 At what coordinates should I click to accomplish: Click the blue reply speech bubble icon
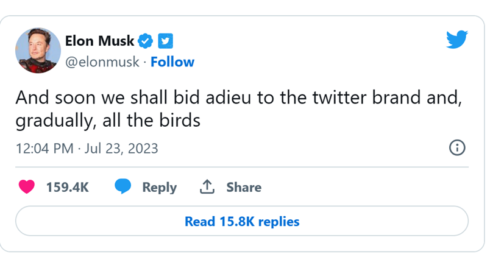click(124, 188)
